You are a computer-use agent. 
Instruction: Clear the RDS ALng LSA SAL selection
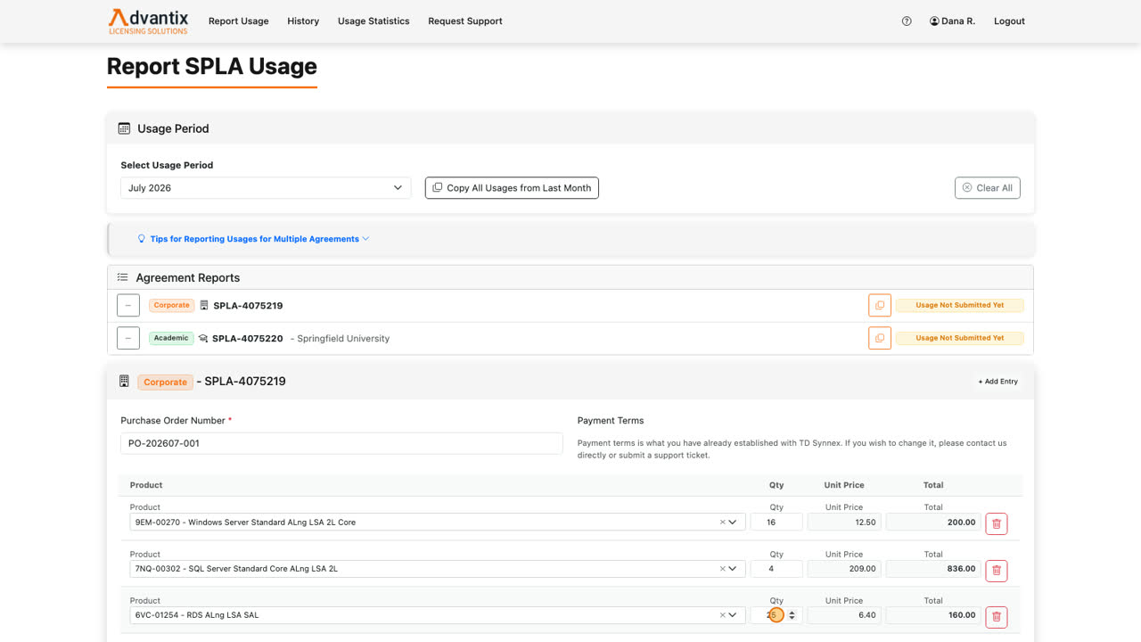click(722, 615)
